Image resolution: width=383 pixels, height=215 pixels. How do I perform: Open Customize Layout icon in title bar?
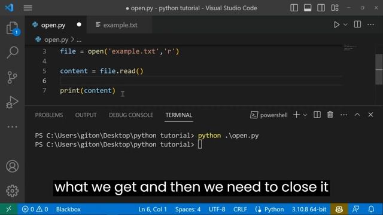[x=335, y=8]
